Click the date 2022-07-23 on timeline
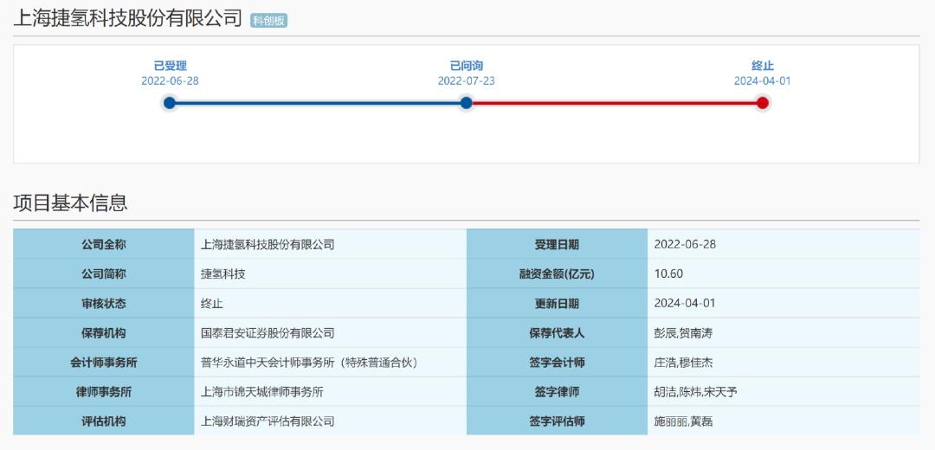Viewport: 935px width, 450px height. 467,81
